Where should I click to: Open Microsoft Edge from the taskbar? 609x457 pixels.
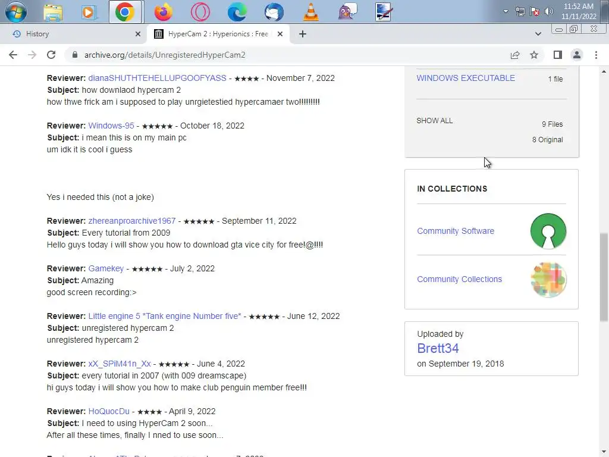point(237,12)
